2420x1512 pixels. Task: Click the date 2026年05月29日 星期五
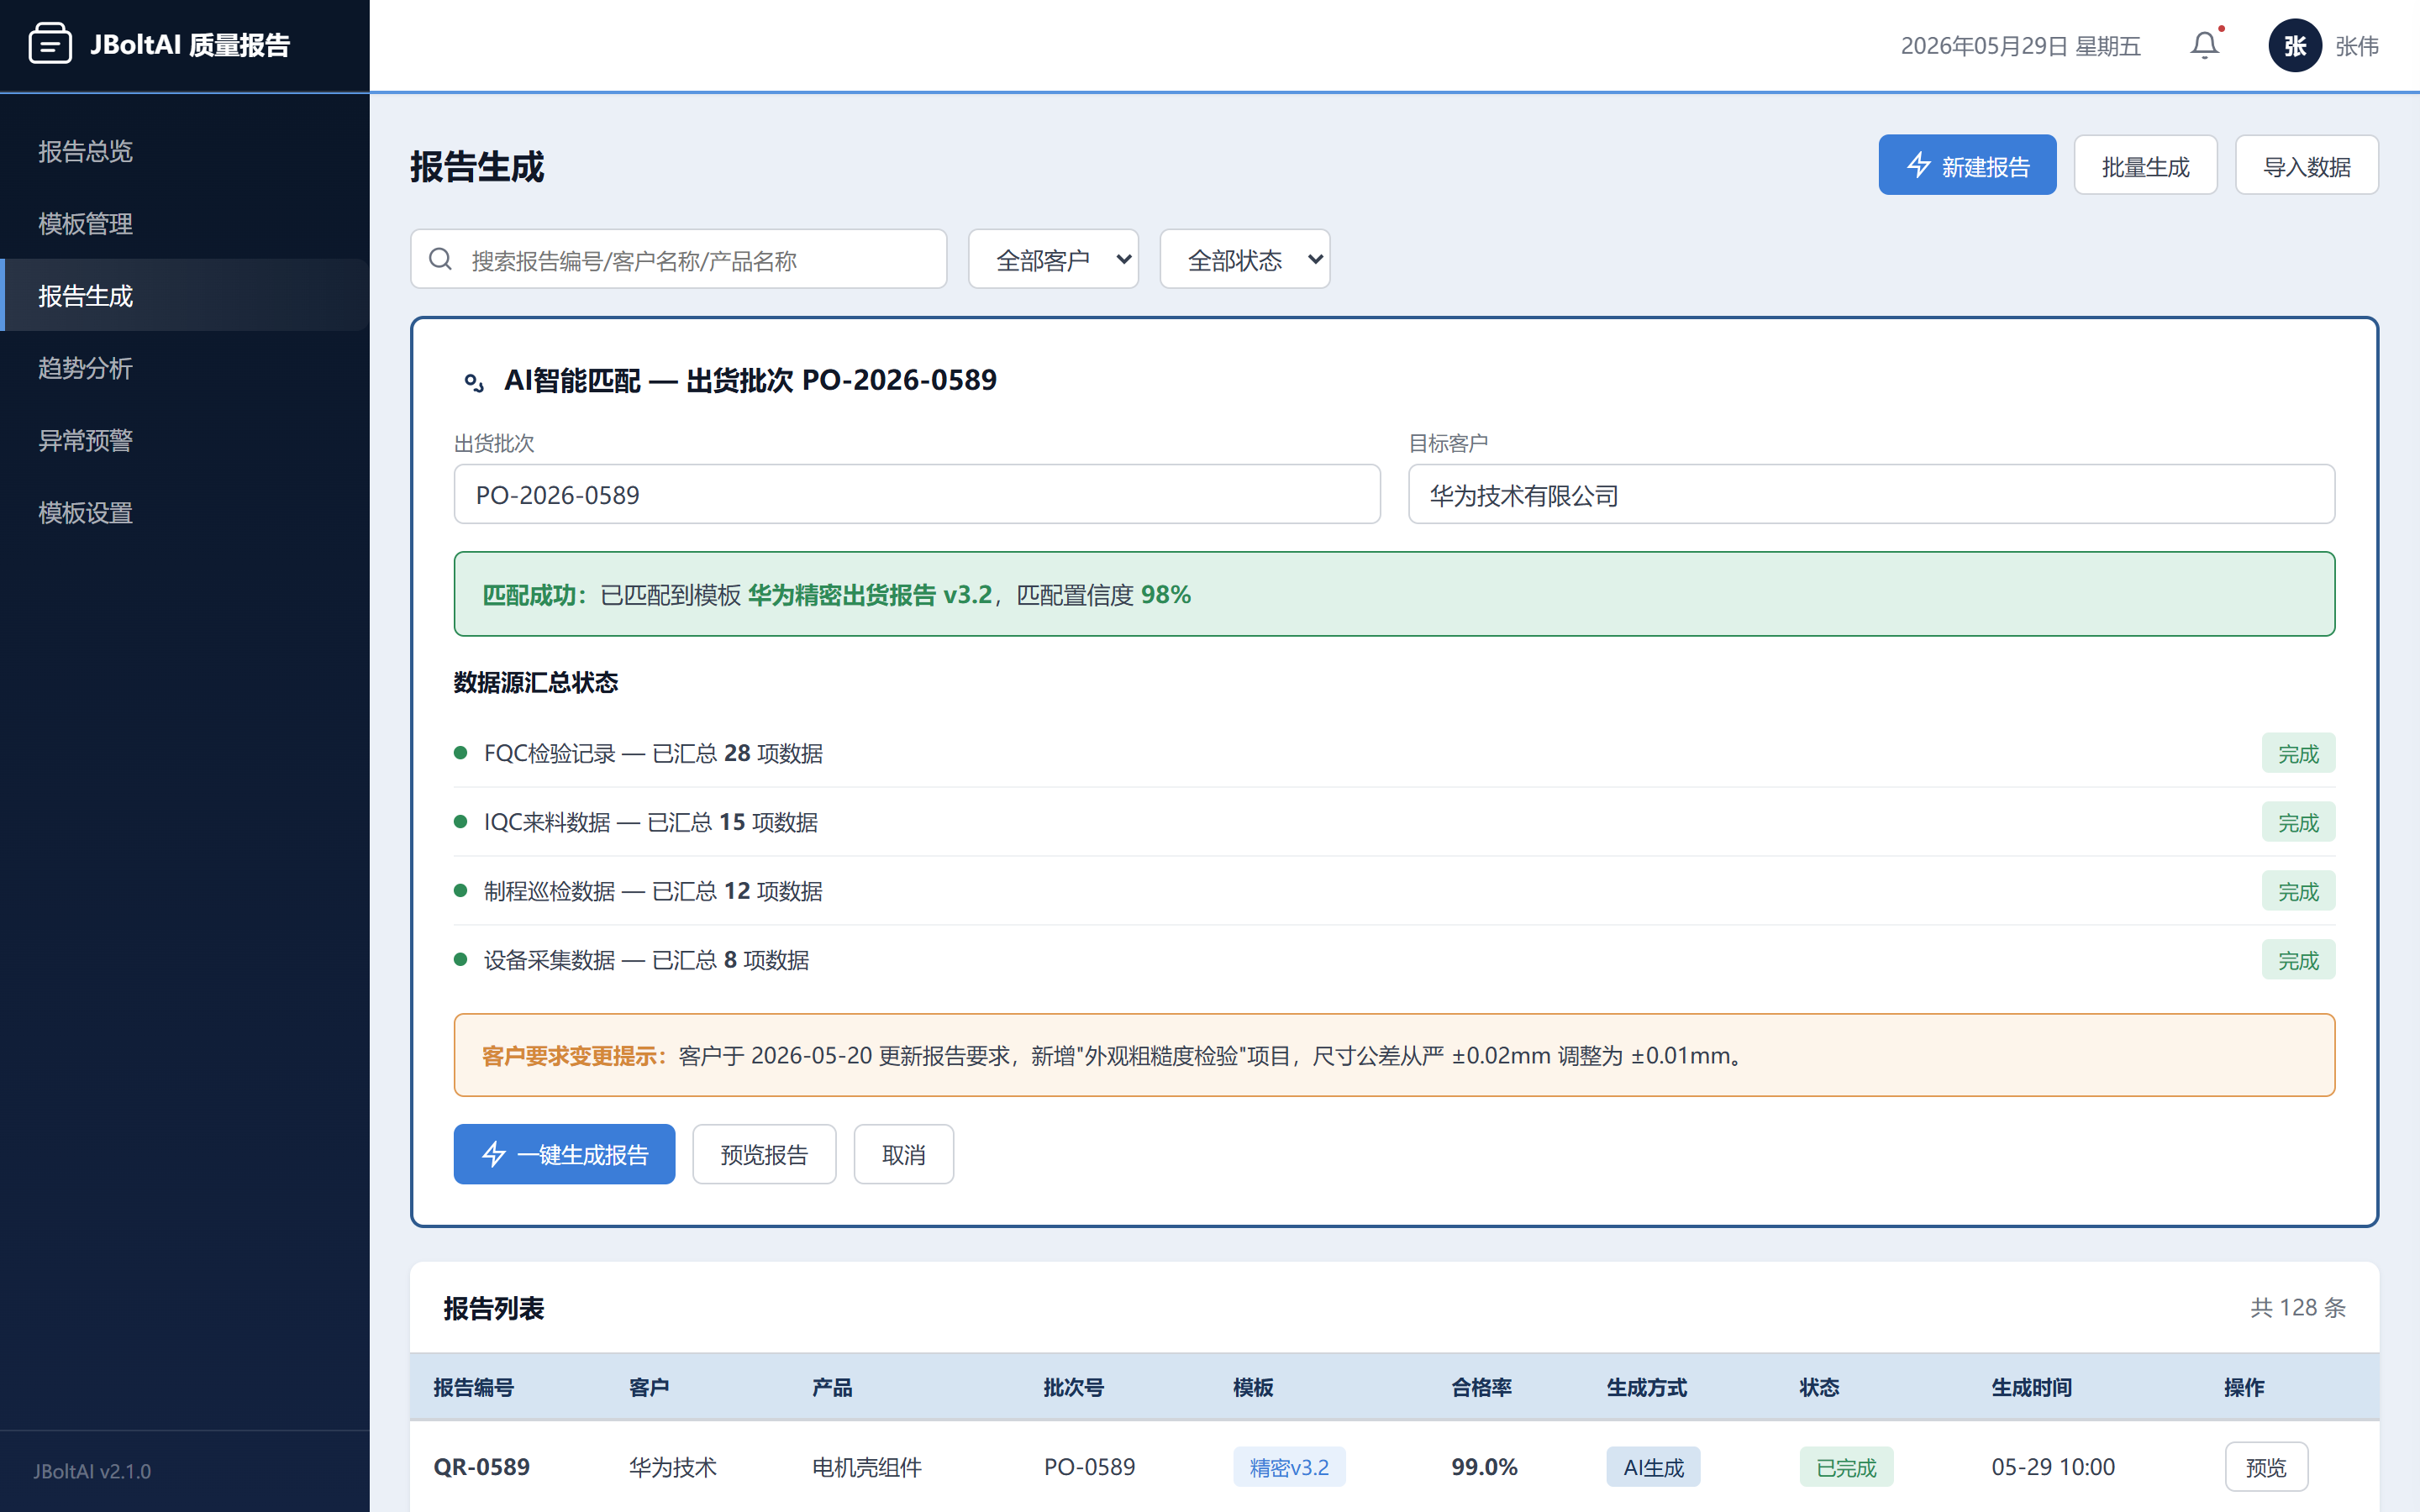tap(2020, 46)
